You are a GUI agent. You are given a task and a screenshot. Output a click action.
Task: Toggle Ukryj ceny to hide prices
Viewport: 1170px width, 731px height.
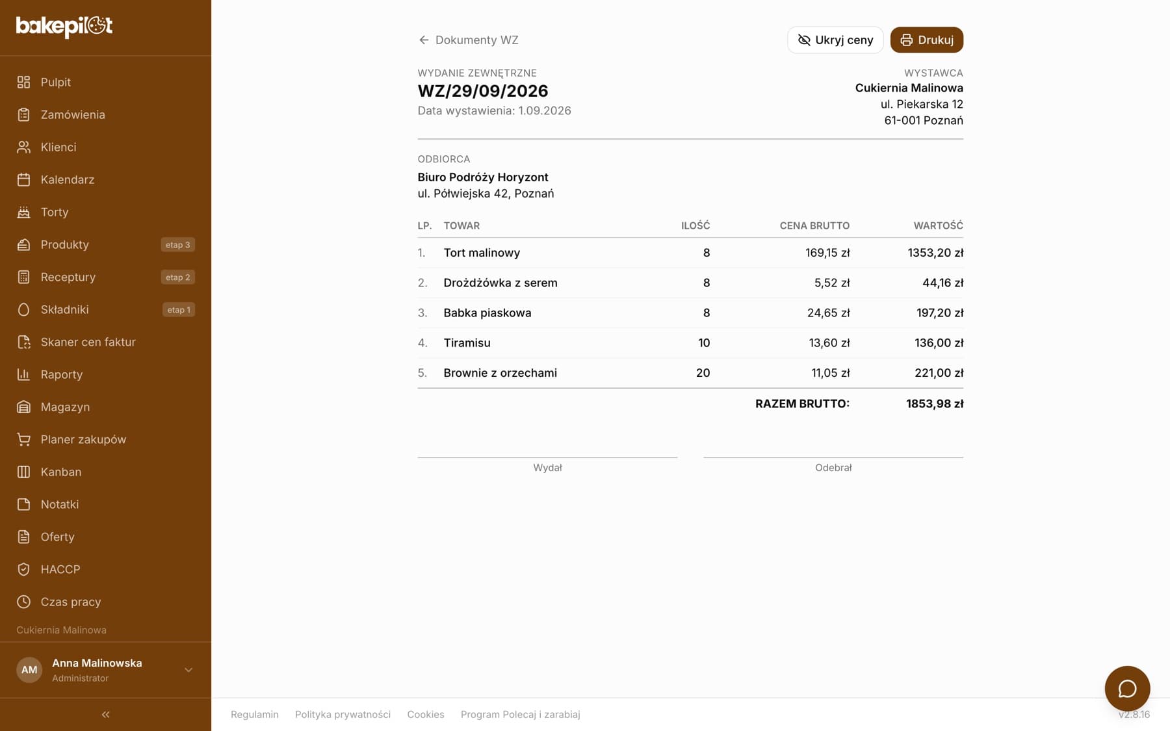(x=835, y=40)
